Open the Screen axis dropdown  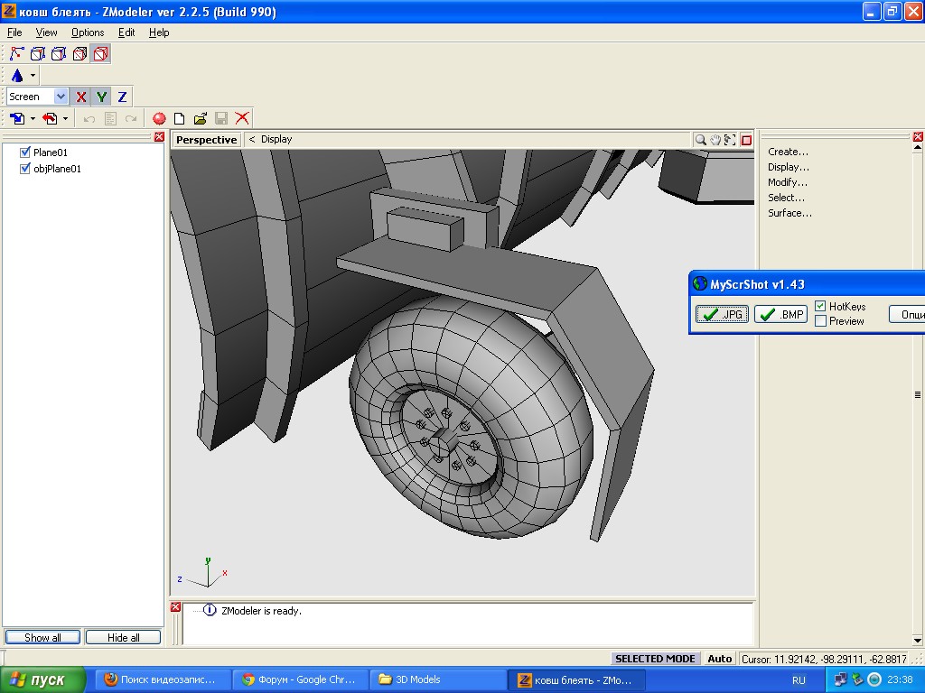[61, 97]
